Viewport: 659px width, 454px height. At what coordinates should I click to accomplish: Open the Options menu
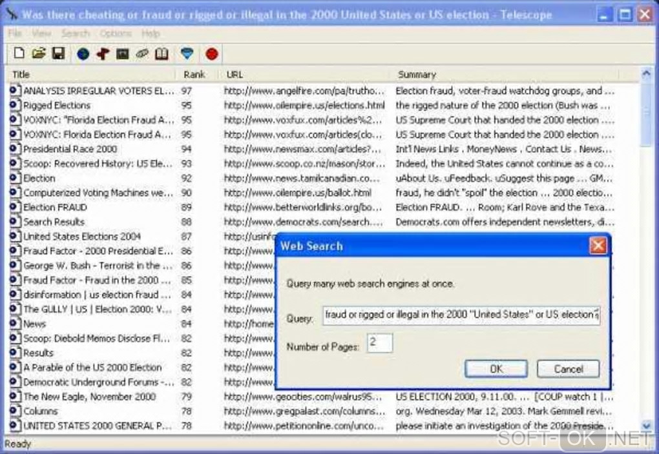[x=116, y=33]
